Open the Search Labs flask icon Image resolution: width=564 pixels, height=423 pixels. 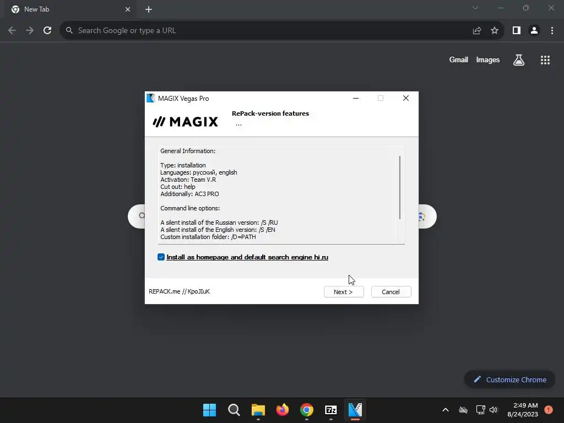pos(519,60)
